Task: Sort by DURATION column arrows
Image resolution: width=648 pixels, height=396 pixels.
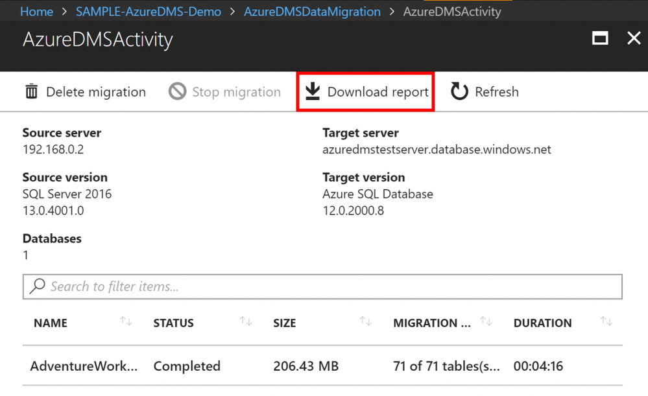Action: pyautogui.click(x=606, y=321)
